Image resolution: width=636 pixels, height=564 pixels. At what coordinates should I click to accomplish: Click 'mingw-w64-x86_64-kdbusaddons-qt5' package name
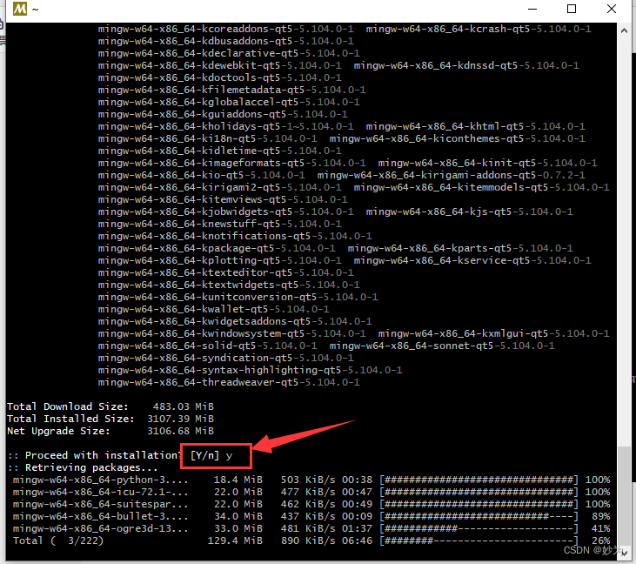coord(195,41)
